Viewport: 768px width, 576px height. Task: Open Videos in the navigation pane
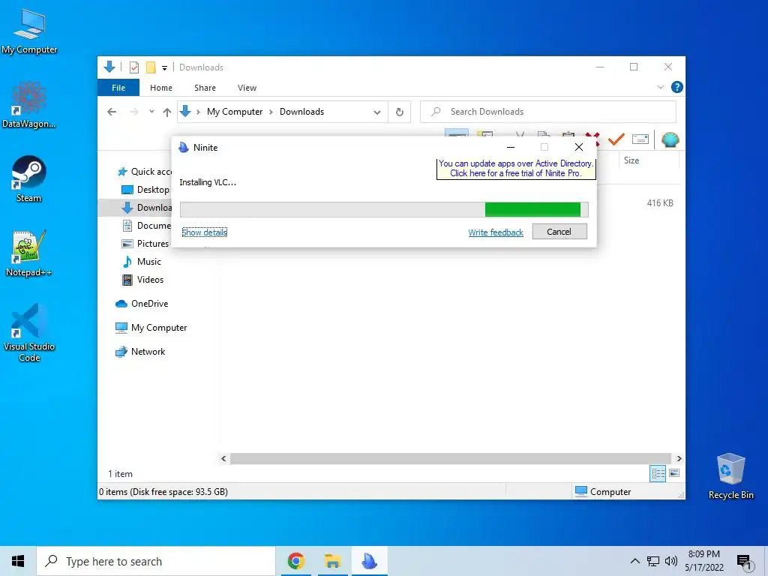tap(143, 280)
